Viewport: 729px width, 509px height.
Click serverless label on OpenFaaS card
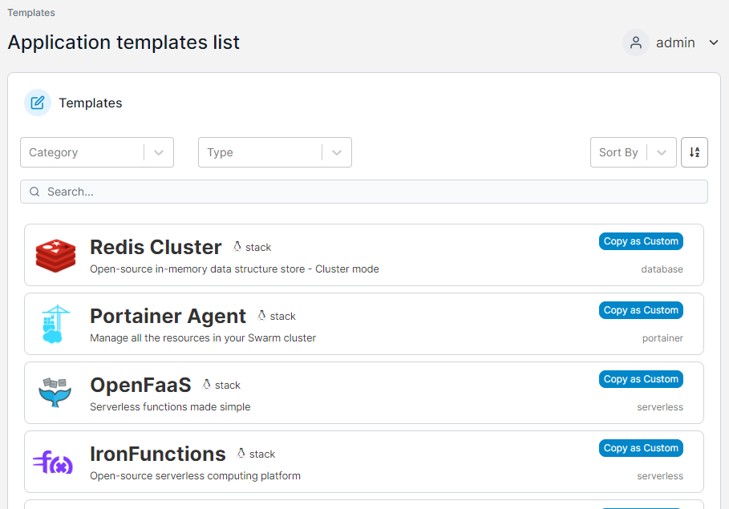tap(660, 406)
